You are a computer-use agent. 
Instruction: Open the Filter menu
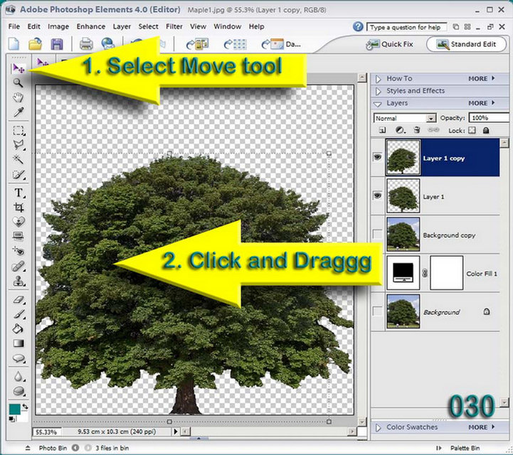coord(174,26)
